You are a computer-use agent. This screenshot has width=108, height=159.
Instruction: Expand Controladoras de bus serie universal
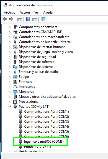pyautogui.click(x=10, y=42)
